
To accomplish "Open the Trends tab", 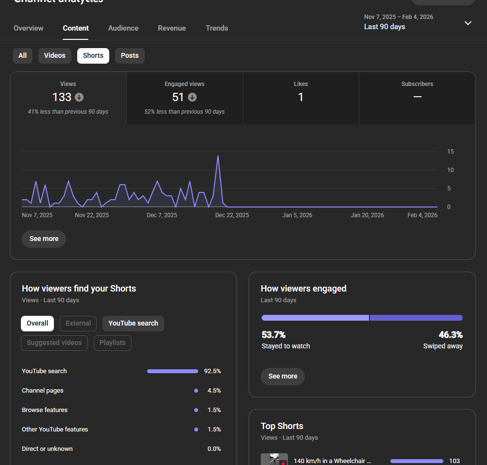I will tap(217, 28).
